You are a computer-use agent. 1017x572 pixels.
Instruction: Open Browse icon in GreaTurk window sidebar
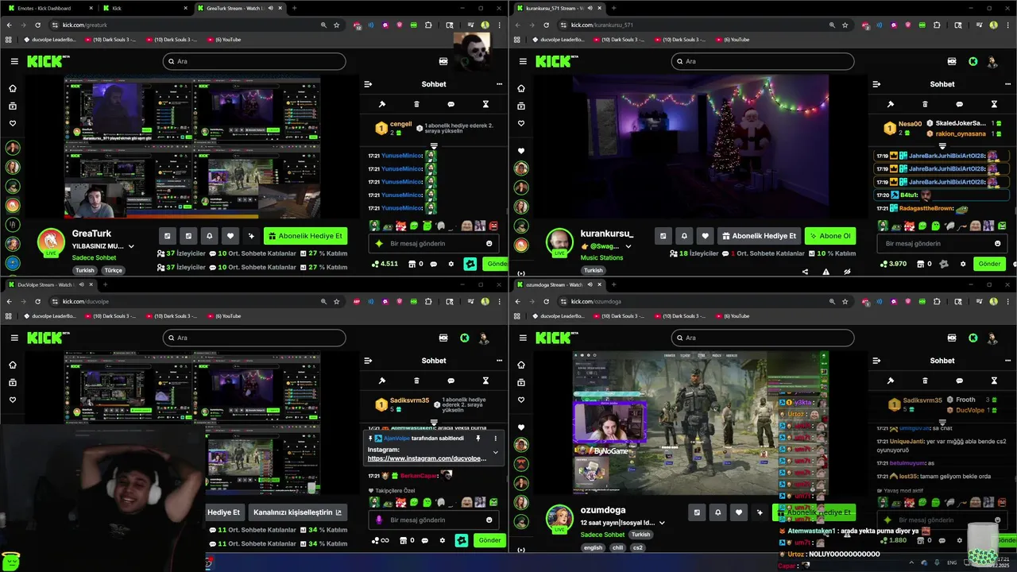[13, 106]
